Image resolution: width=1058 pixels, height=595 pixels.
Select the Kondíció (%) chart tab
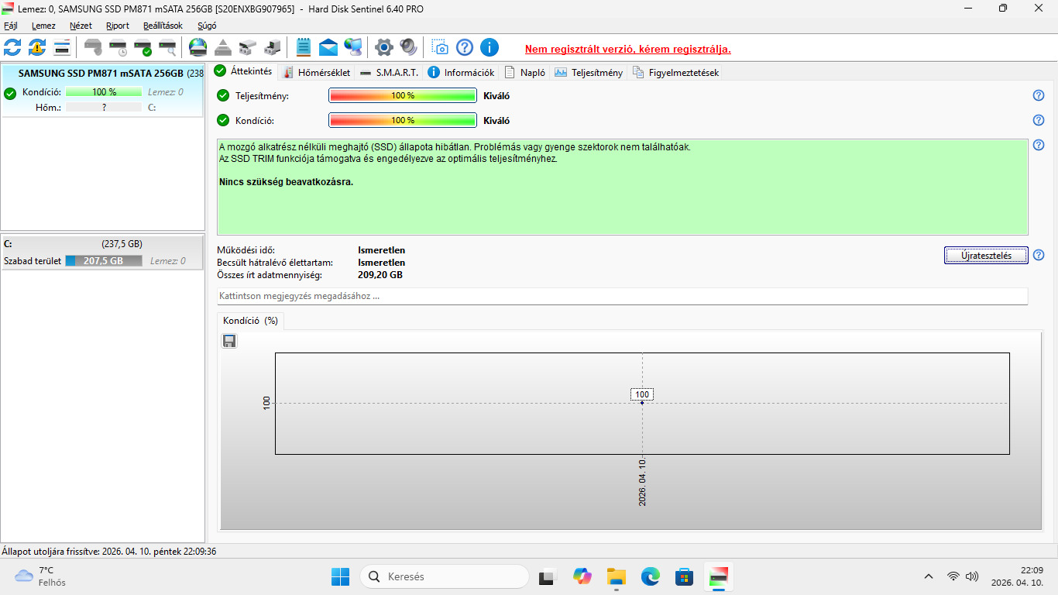250,321
